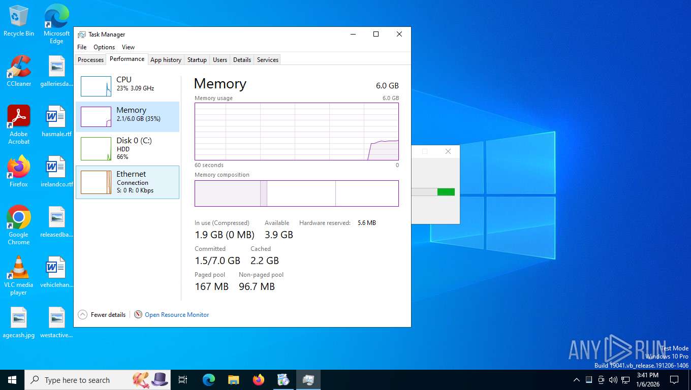Select the galleriesda image file on desktop

point(56,71)
